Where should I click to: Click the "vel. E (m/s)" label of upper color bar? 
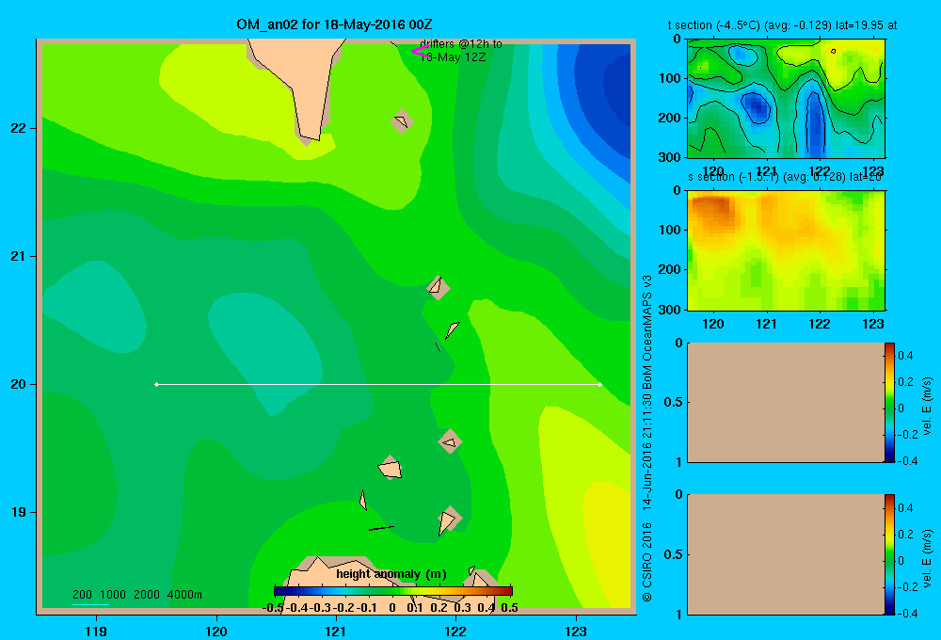pyautogui.click(x=928, y=406)
